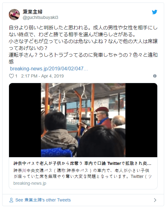Open the tweet info circle icon

click(155, 76)
